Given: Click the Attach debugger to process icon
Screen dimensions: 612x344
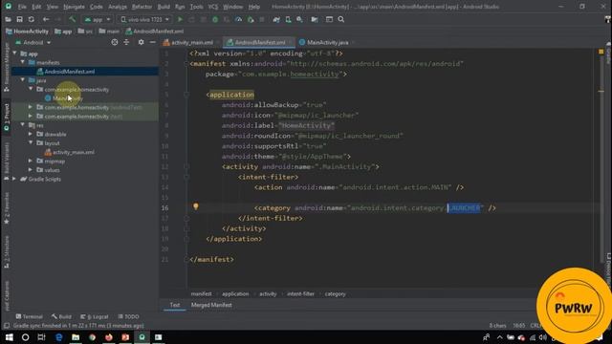Looking at the screenshot, I should [x=251, y=19].
